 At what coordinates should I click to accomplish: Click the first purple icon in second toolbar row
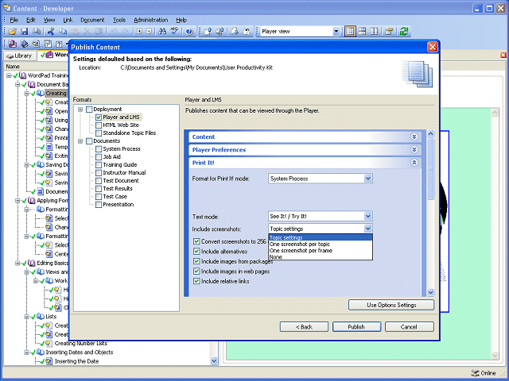(x=13, y=44)
